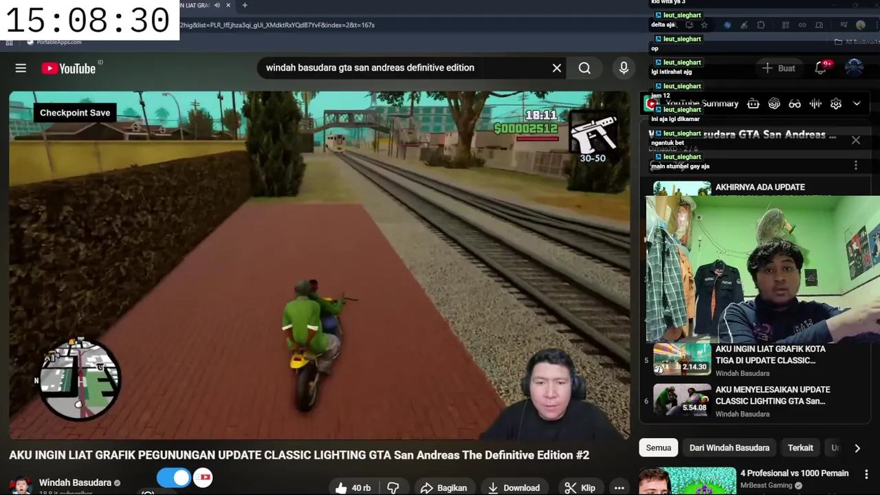Open AKU MENYELESAIKAN UPDATE CLASSIC LIGHTING video title
The height and width of the screenshot is (495, 880).
click(773, 395)
